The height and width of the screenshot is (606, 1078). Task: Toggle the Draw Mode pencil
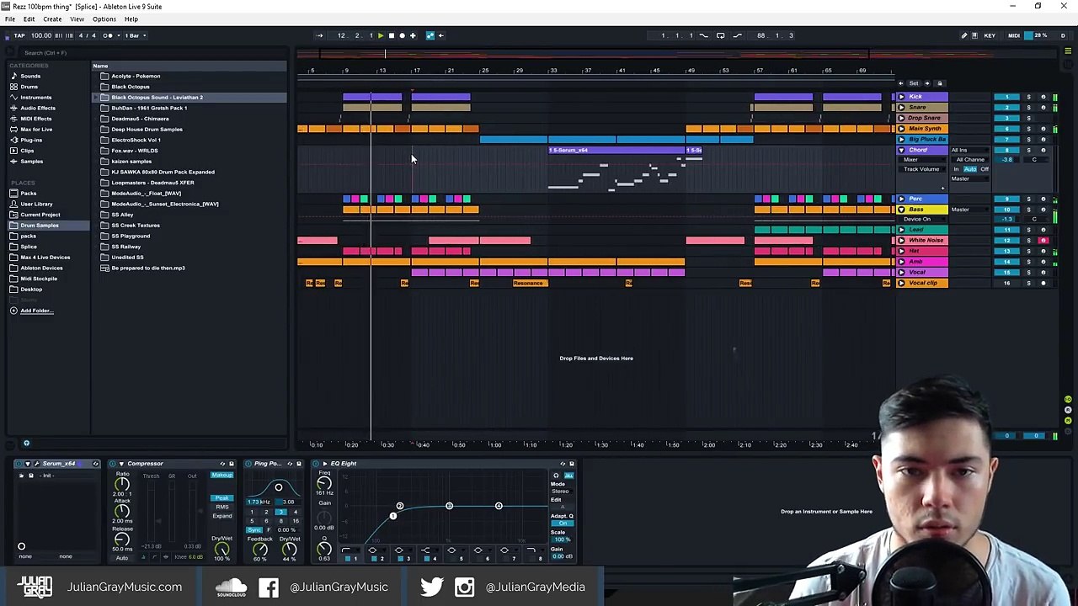(964, 35)
